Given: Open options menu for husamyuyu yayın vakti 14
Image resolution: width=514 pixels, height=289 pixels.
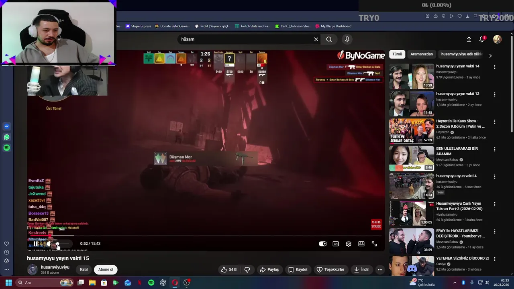Looking at the screenshot, I should pyautogui.click(x=495, y=67).
